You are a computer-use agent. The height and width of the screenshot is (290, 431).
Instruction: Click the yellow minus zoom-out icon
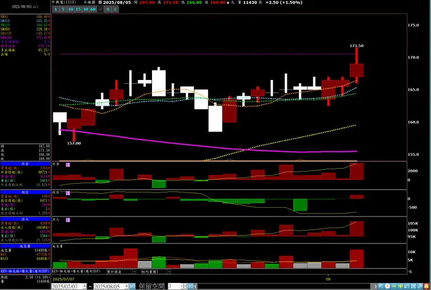point(394,286)
